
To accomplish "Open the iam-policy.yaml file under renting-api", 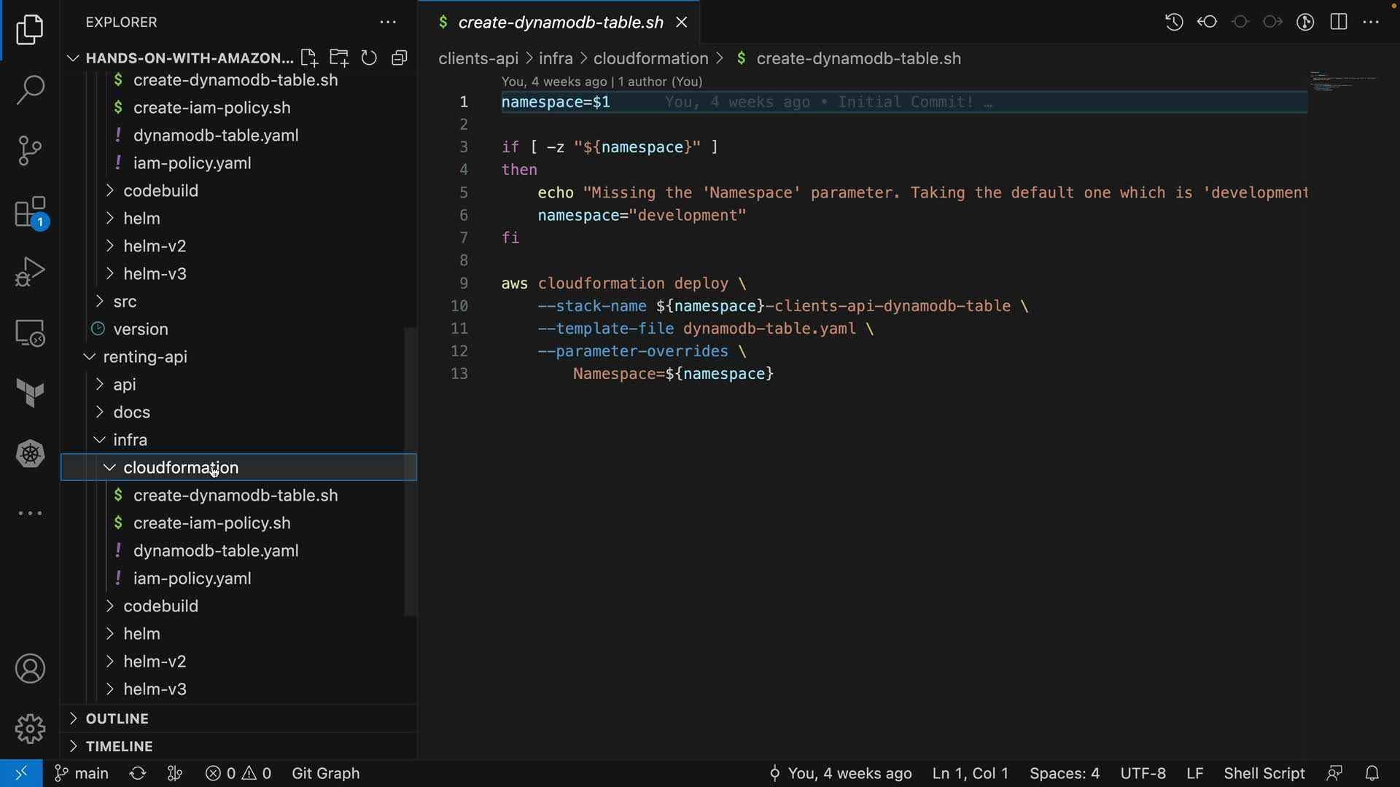I will pos(192,579).
